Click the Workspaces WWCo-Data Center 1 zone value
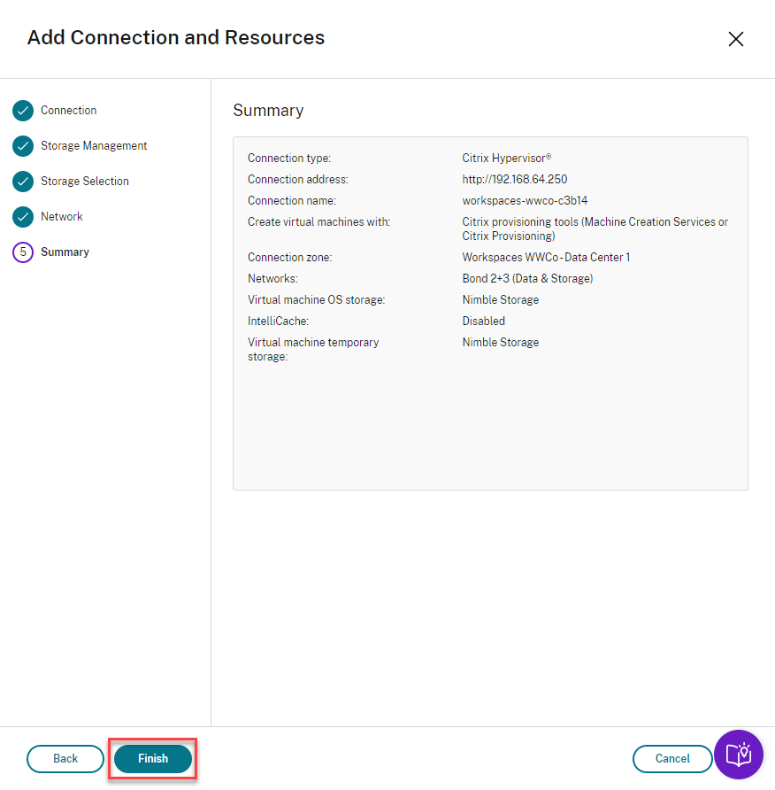The image size is (775, 790). coord(546,258)
